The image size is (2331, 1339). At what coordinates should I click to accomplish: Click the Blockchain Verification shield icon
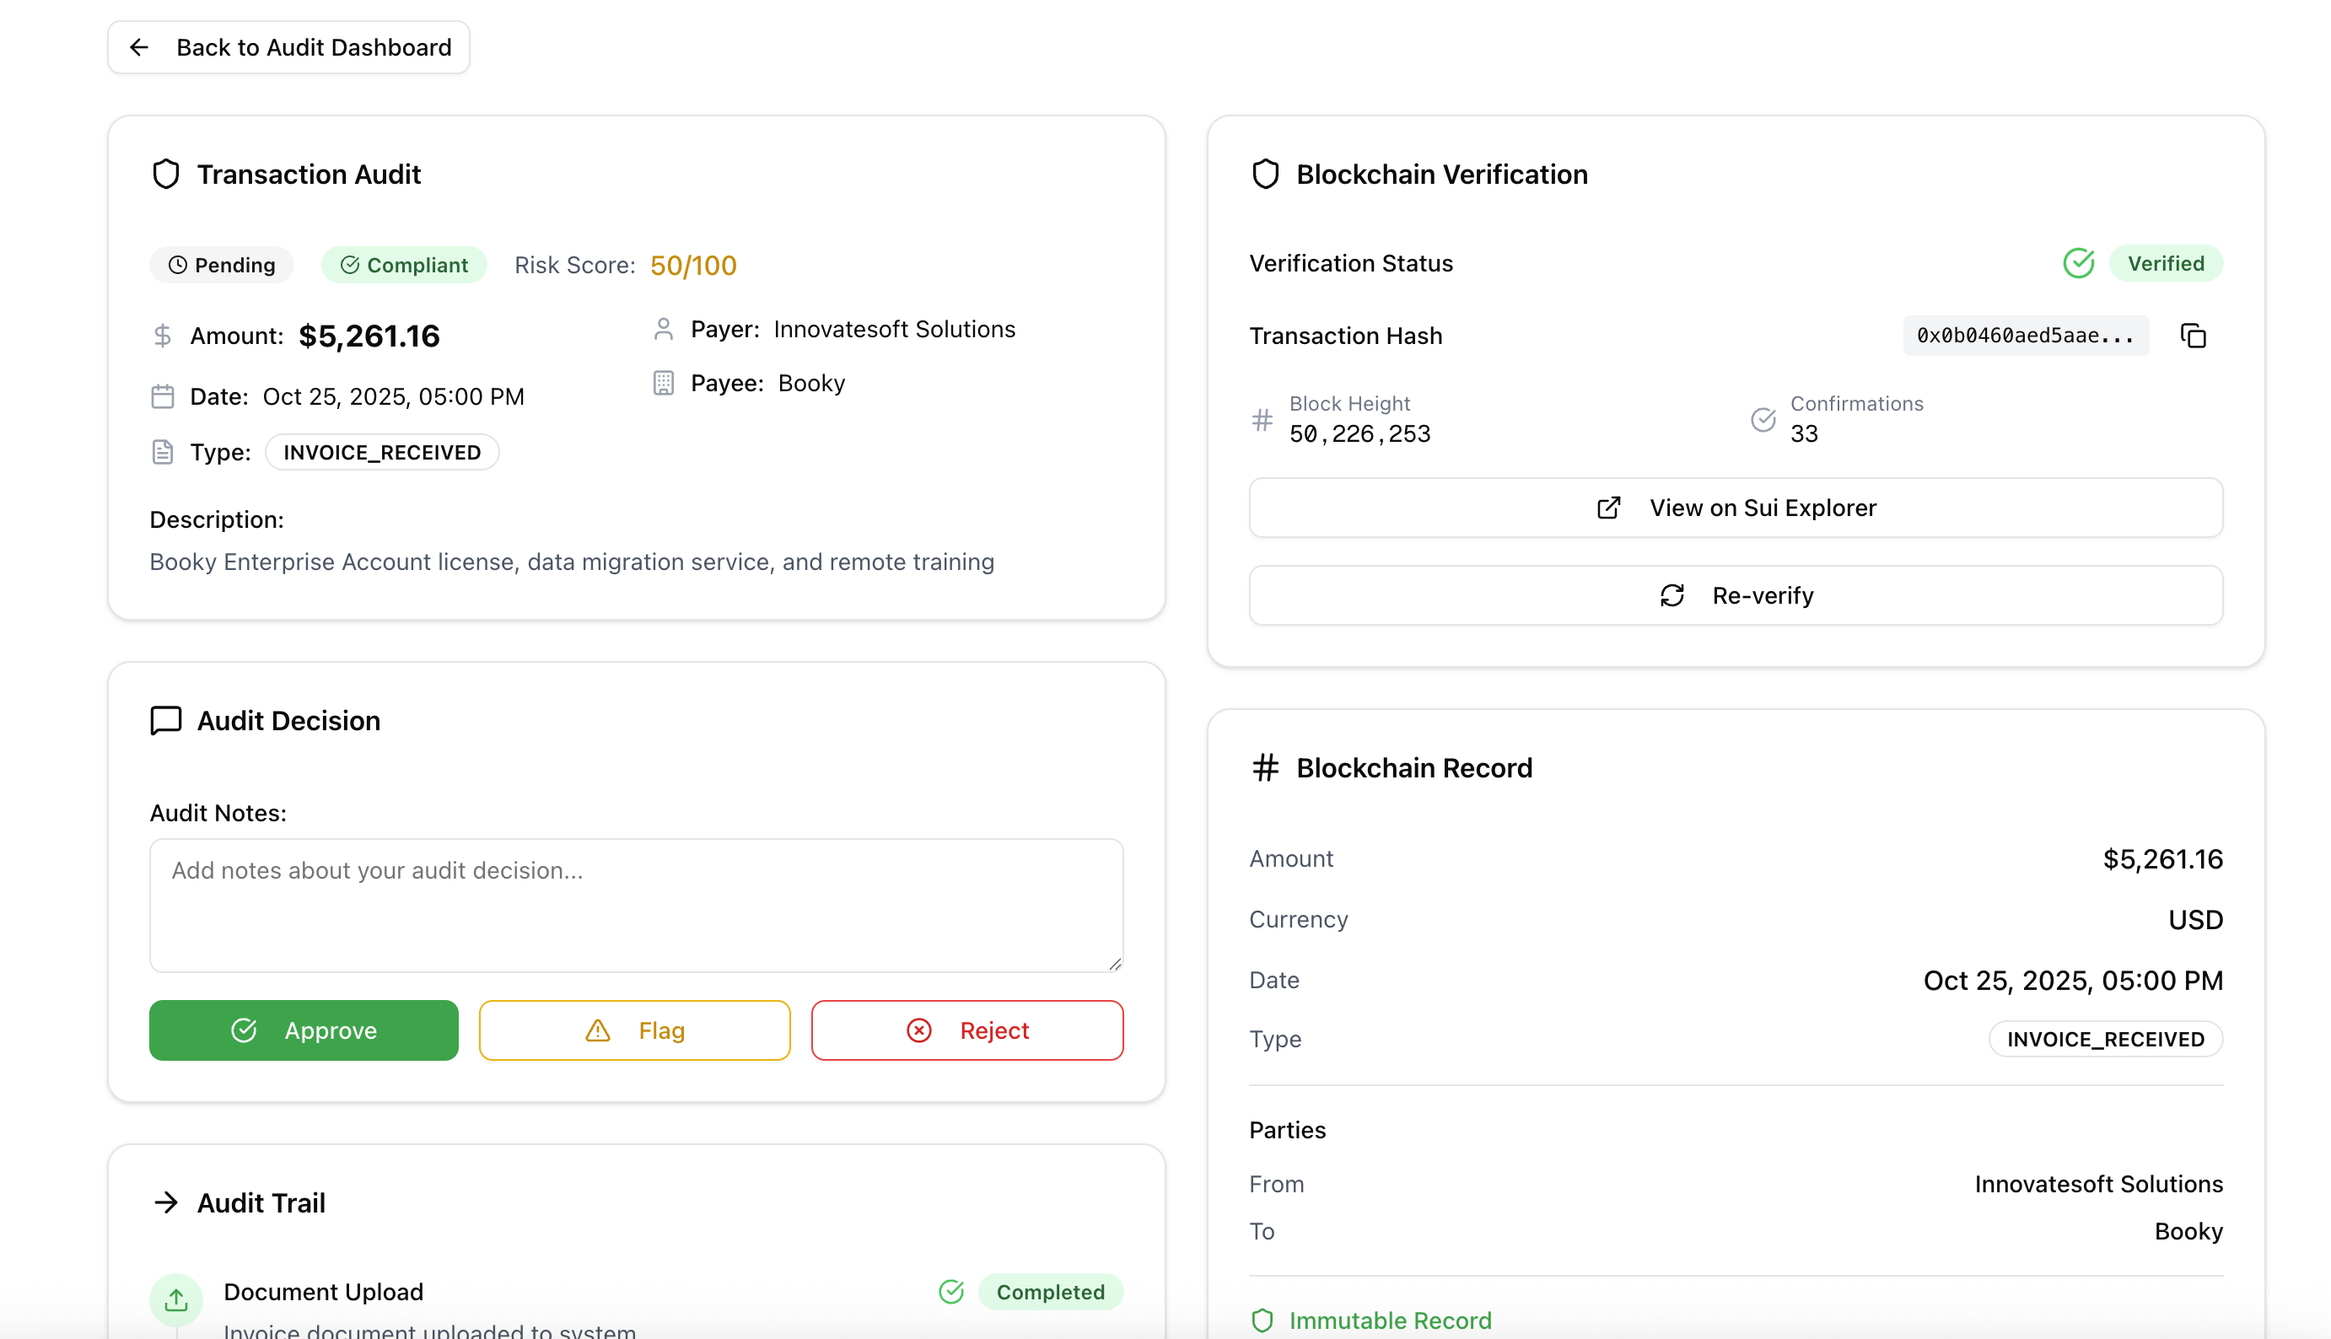[x=1265, y=174]
